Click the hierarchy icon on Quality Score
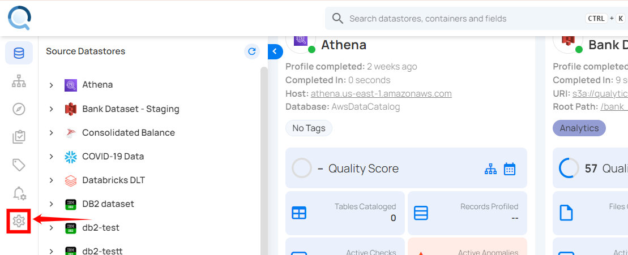Viewport: 628px width, 255px height. point(490,168)
